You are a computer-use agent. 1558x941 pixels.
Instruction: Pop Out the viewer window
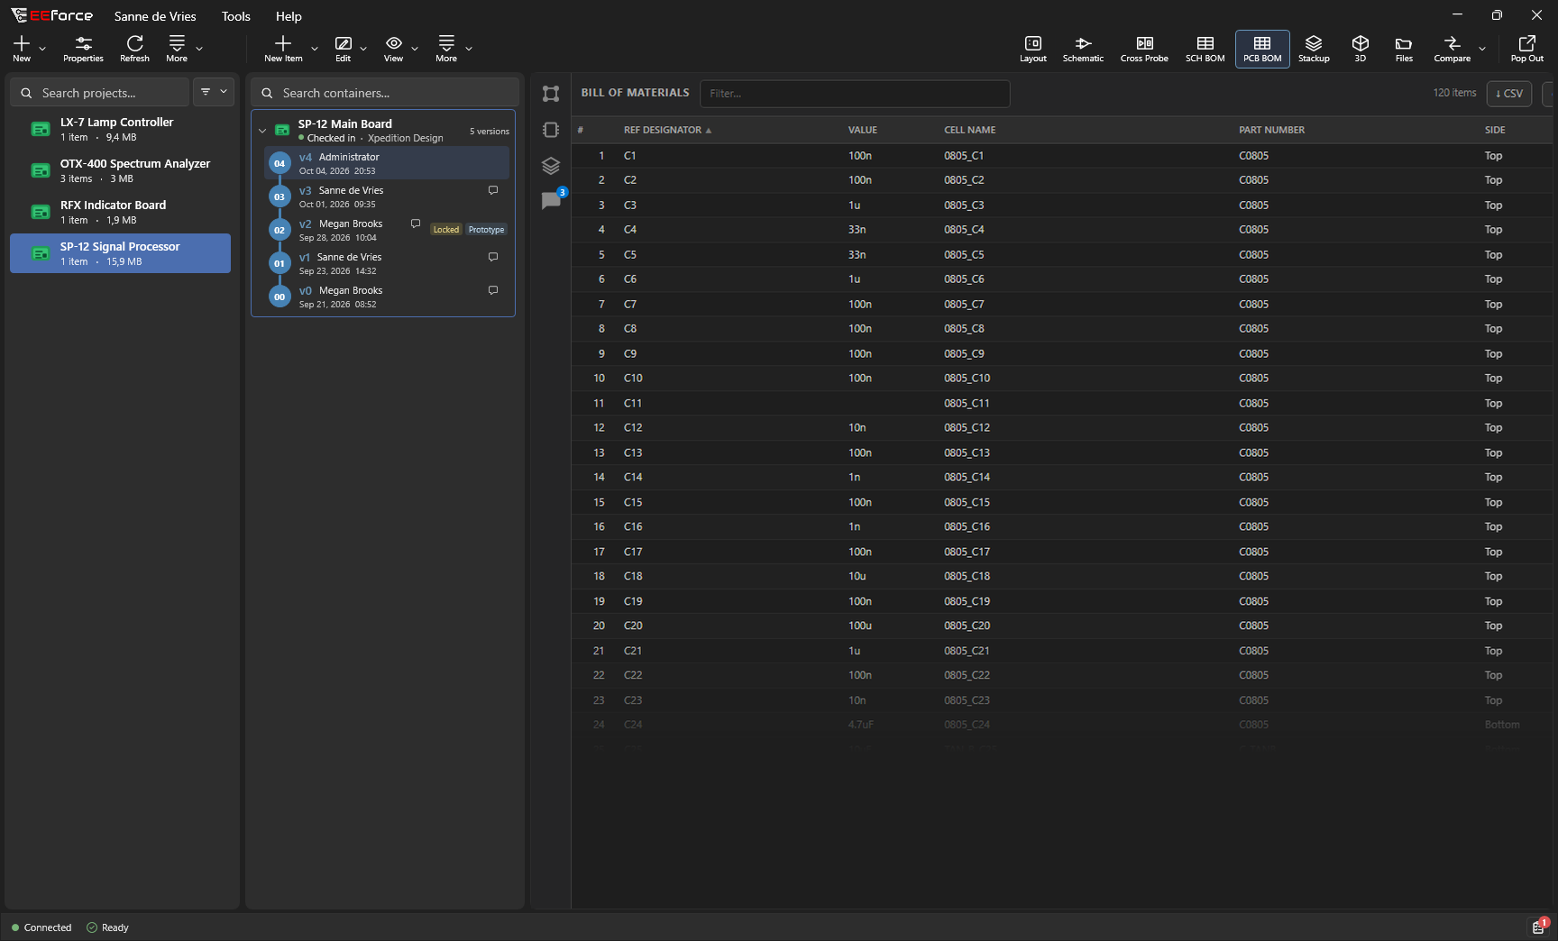pyautogui.click(x=1526, y=49)
